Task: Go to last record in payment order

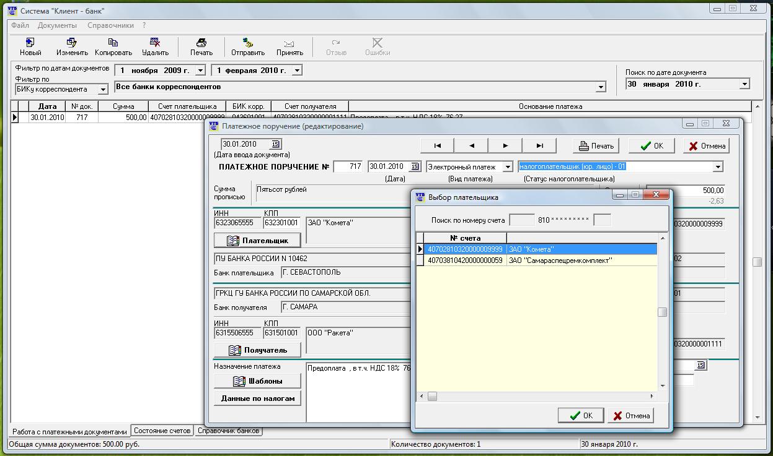Action: click(539, 145)
